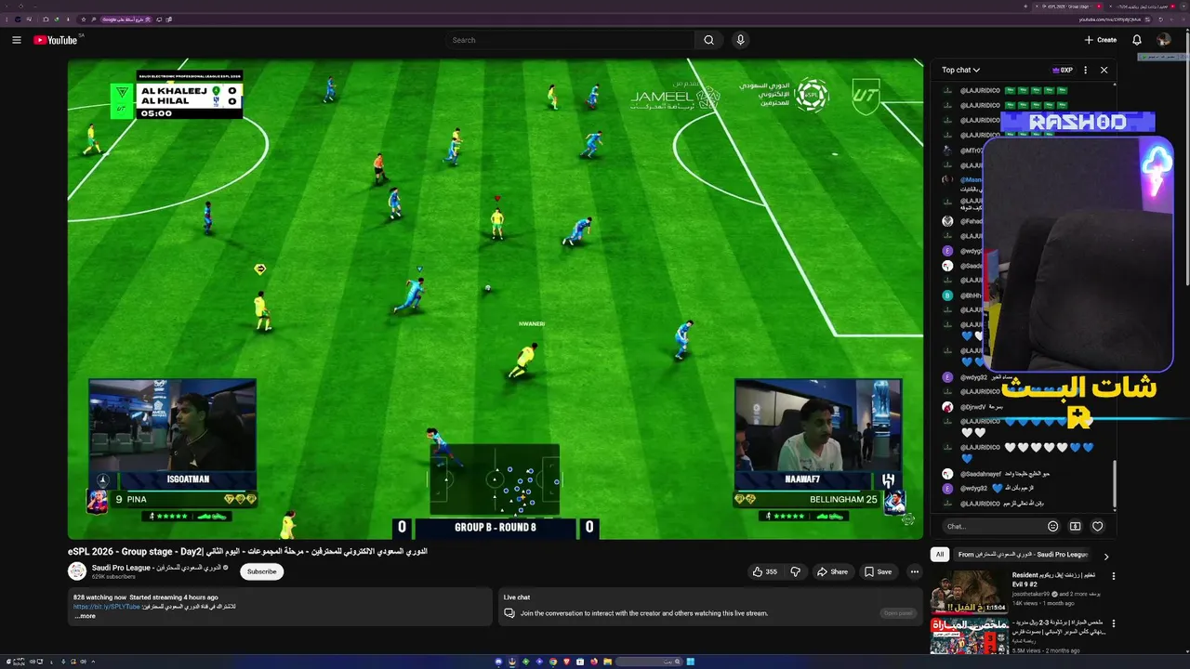Click the Live chat panel heading
The height and width of the screenshot is (669, 1190).
pos(517,597)
